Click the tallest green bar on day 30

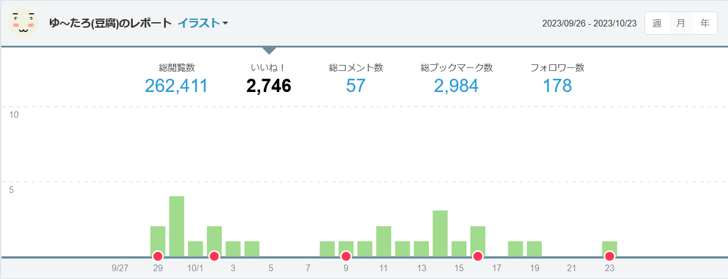pyautogui.click(x=177, y=225)
